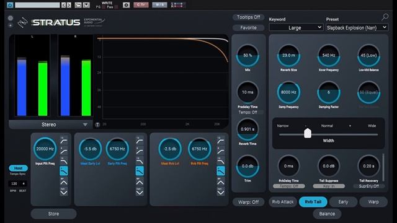Screen dimensions: 397x223
Task: Select 12 dB high-pass for input filter
Action: pos(64,141)
